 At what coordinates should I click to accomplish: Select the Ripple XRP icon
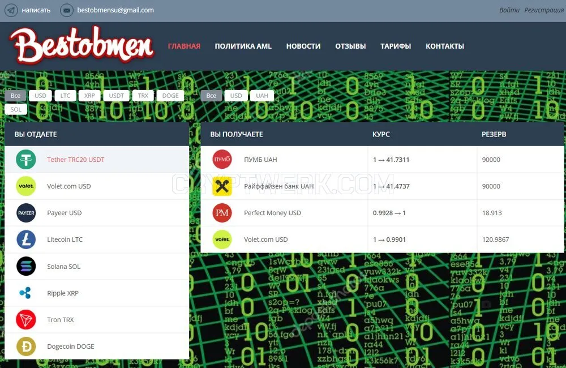26,293
